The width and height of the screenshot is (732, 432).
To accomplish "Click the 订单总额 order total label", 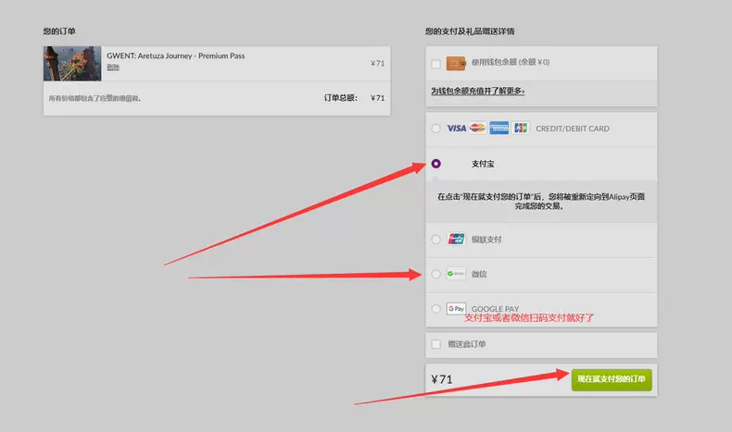I will (x=341, y=98).
